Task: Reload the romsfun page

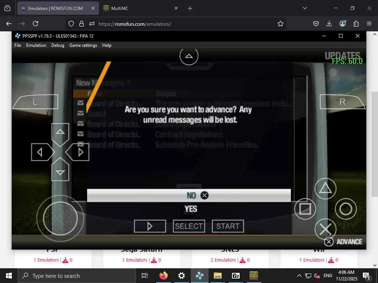Action: click(35, 24)
